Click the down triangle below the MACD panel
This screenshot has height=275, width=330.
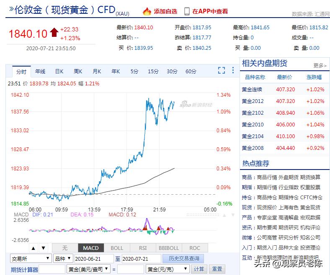click(x=44, y=248)
